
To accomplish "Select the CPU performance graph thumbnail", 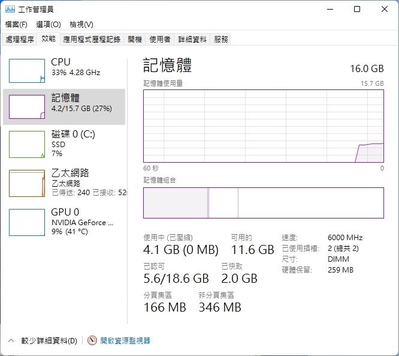I will coord(27,71).
